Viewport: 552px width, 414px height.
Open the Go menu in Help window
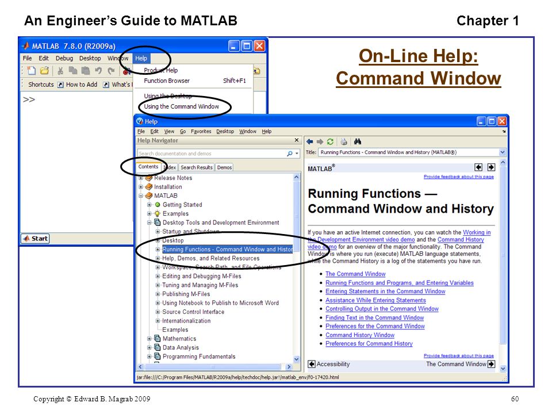tap(183, 131)
